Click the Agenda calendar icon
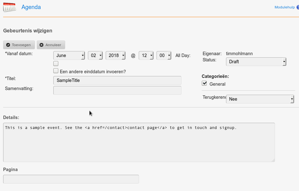 [9, 7]
